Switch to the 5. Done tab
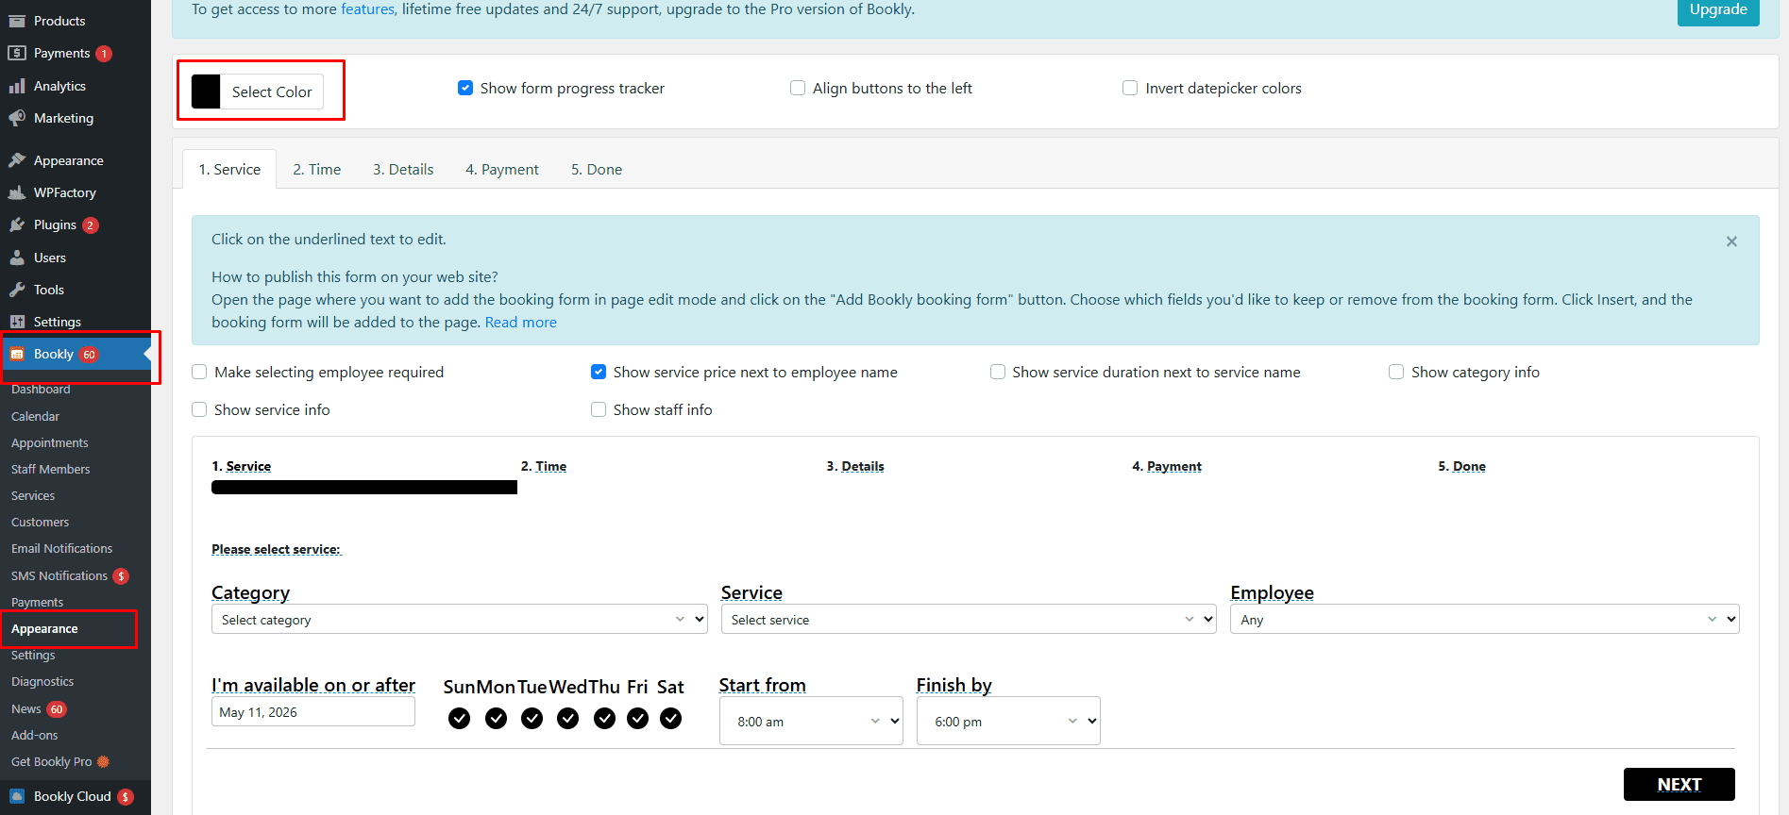The image size is (1789, 815). (597, 170)
